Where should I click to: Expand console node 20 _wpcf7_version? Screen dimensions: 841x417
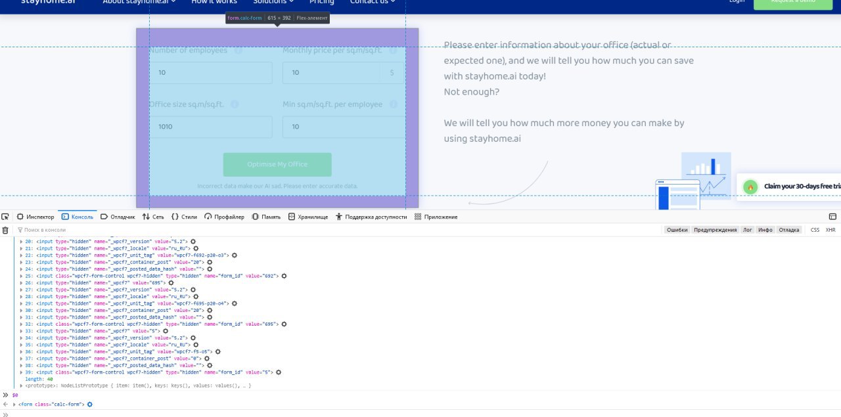(x=21, y=242)
